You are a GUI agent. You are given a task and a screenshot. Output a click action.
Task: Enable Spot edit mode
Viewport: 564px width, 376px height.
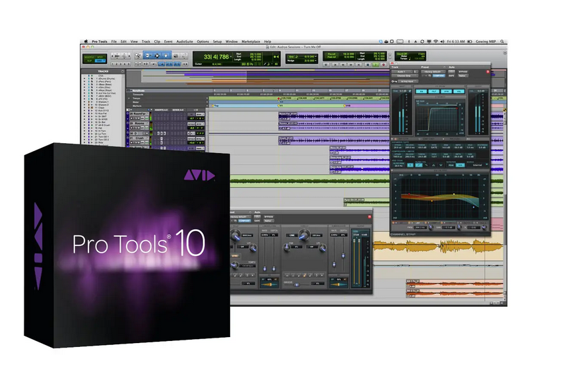[100, 57]
